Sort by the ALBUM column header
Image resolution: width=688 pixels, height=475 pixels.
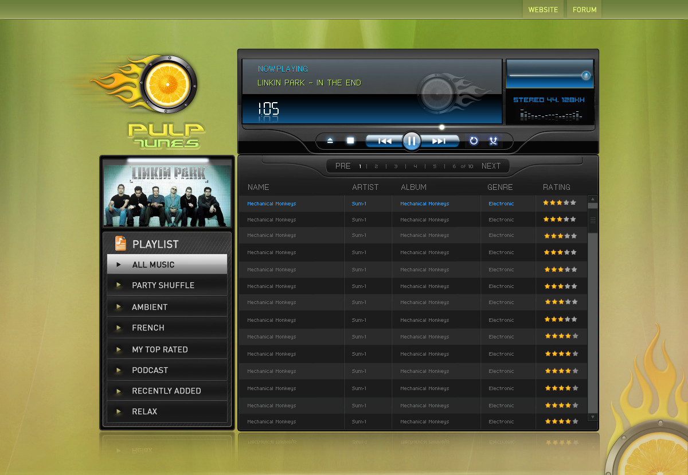tap(413, 187)
